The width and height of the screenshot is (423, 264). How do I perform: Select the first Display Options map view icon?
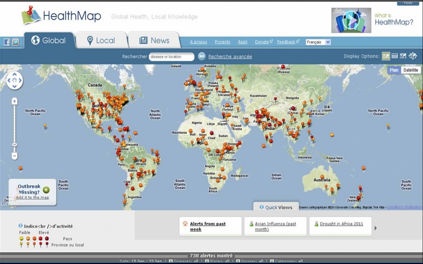[x=387, y=56]
